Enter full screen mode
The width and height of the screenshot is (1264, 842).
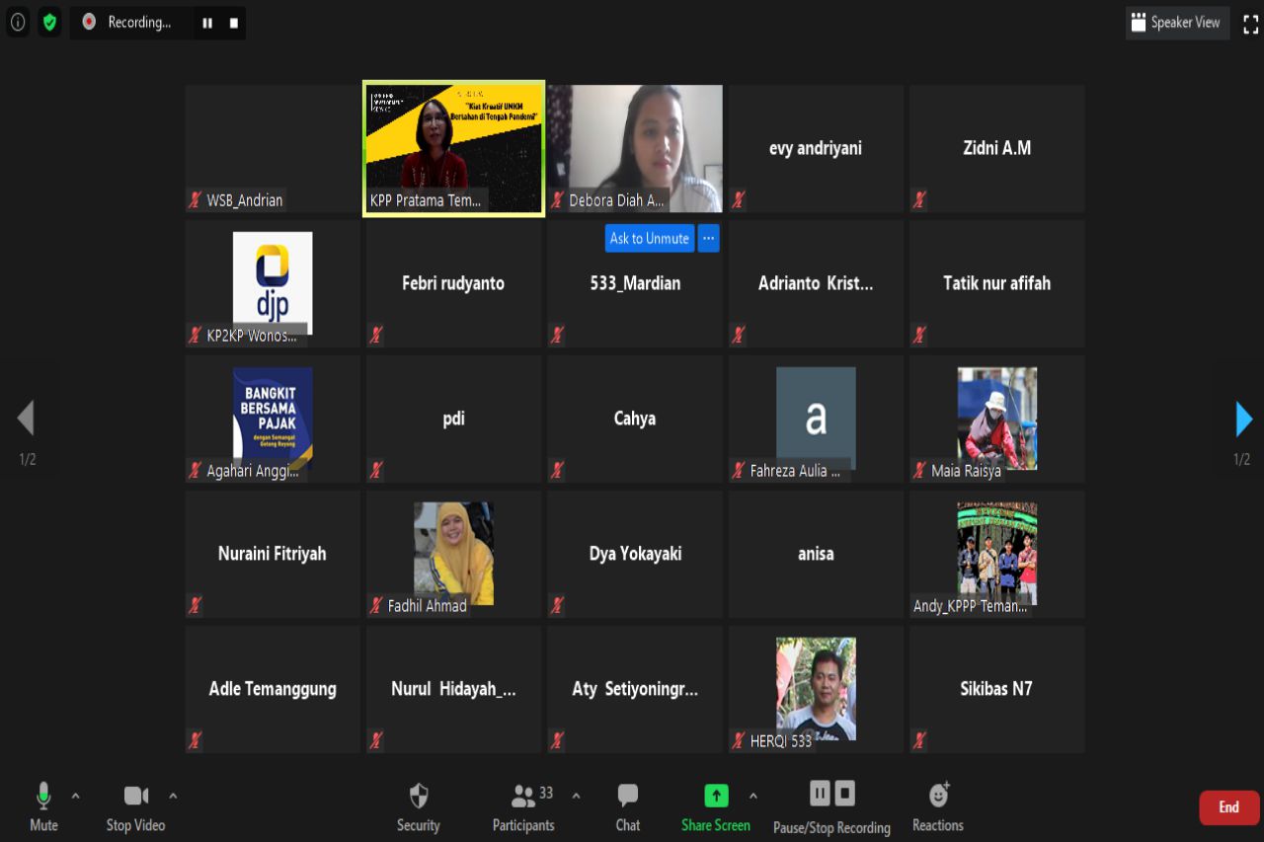(1250, 24)
